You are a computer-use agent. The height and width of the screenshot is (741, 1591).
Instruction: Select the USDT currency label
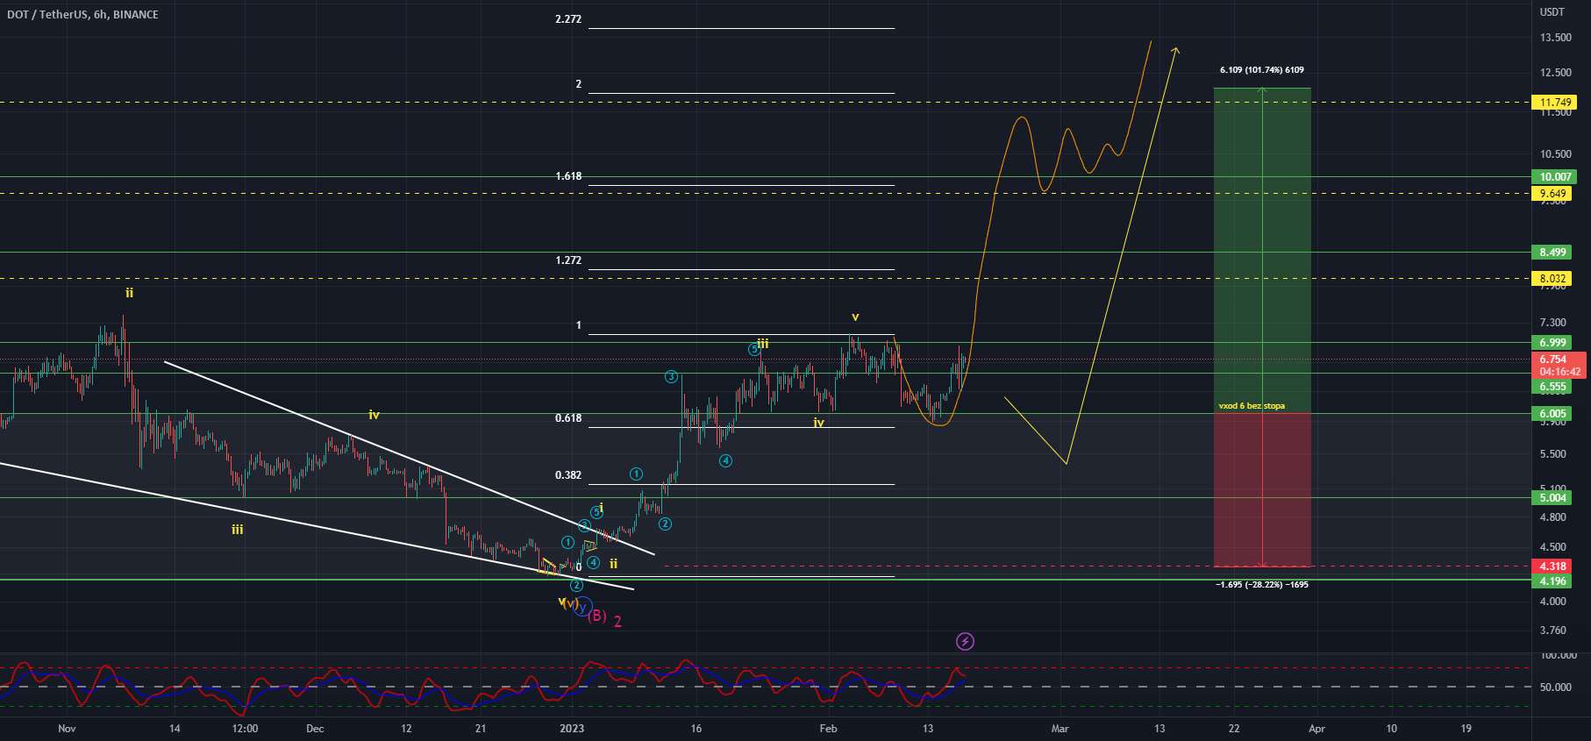[1552, 12]
